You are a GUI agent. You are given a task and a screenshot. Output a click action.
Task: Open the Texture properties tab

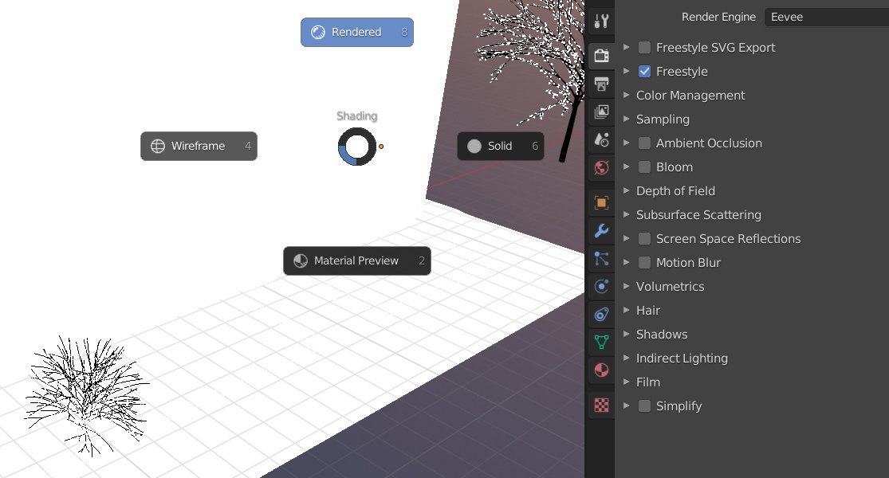click(601, 405)
